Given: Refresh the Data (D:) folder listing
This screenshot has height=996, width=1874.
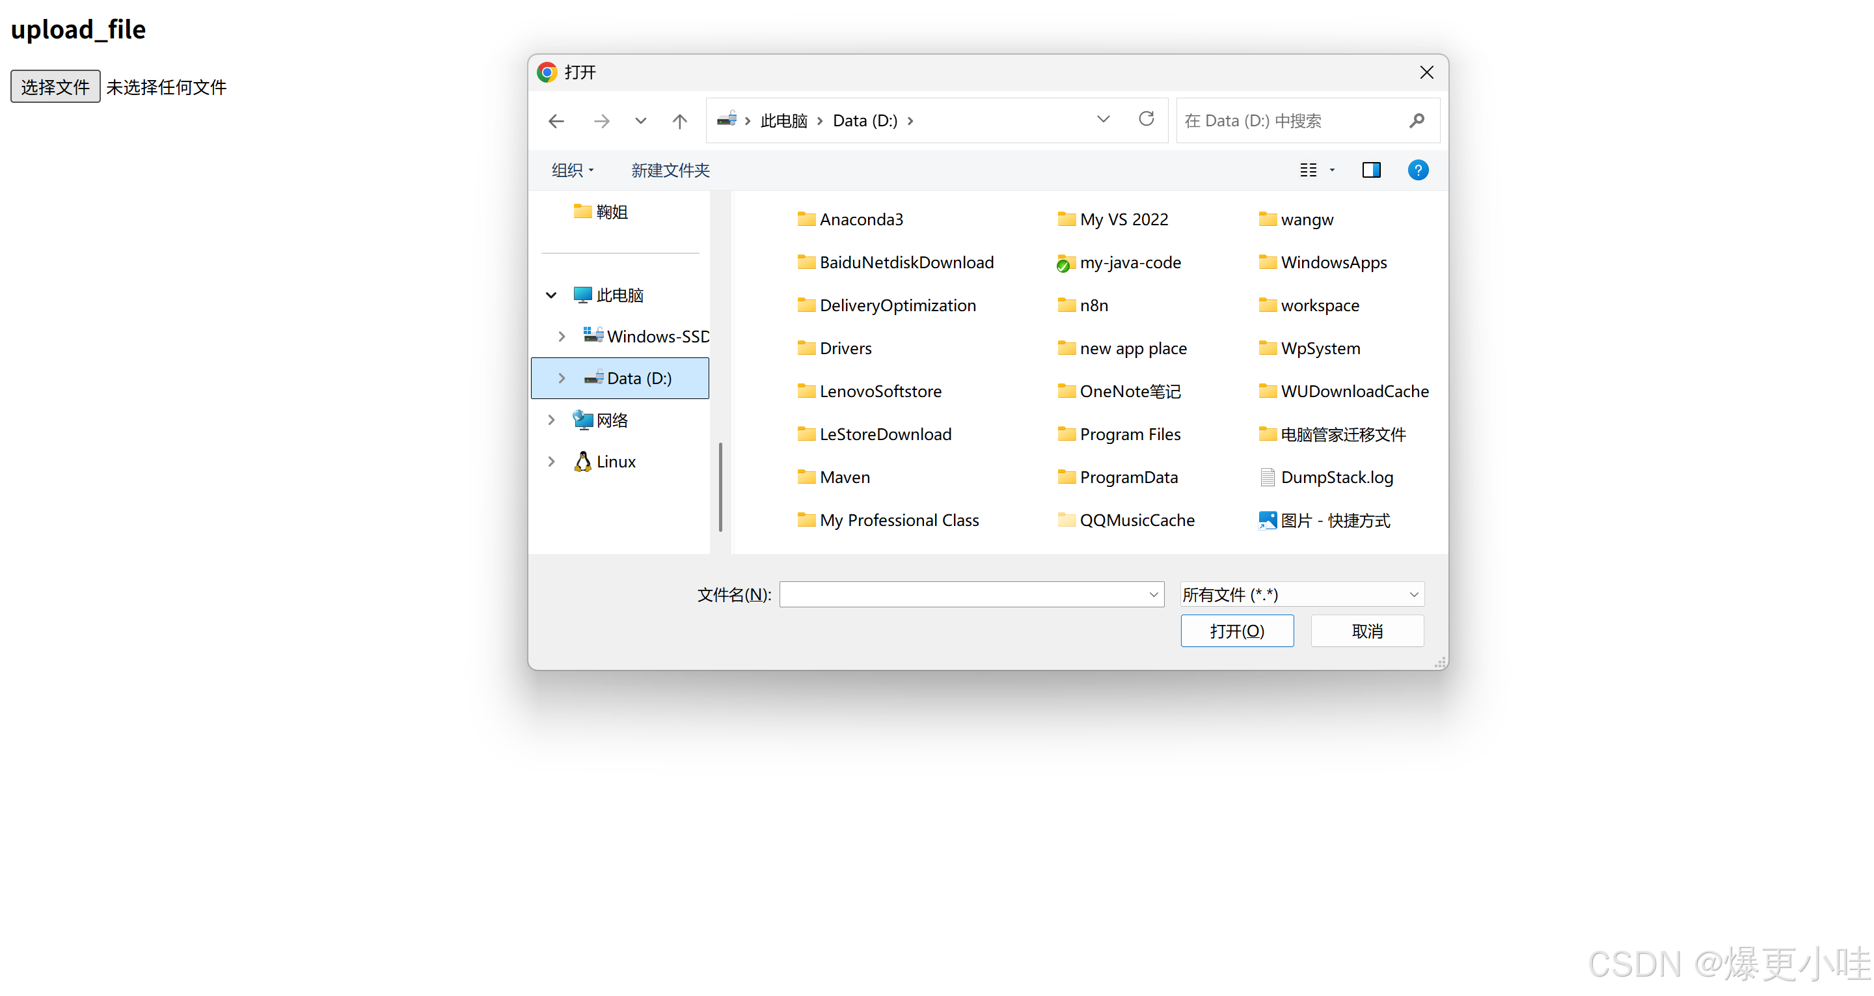Looking at the screenshot, I should pos(1146,119).
